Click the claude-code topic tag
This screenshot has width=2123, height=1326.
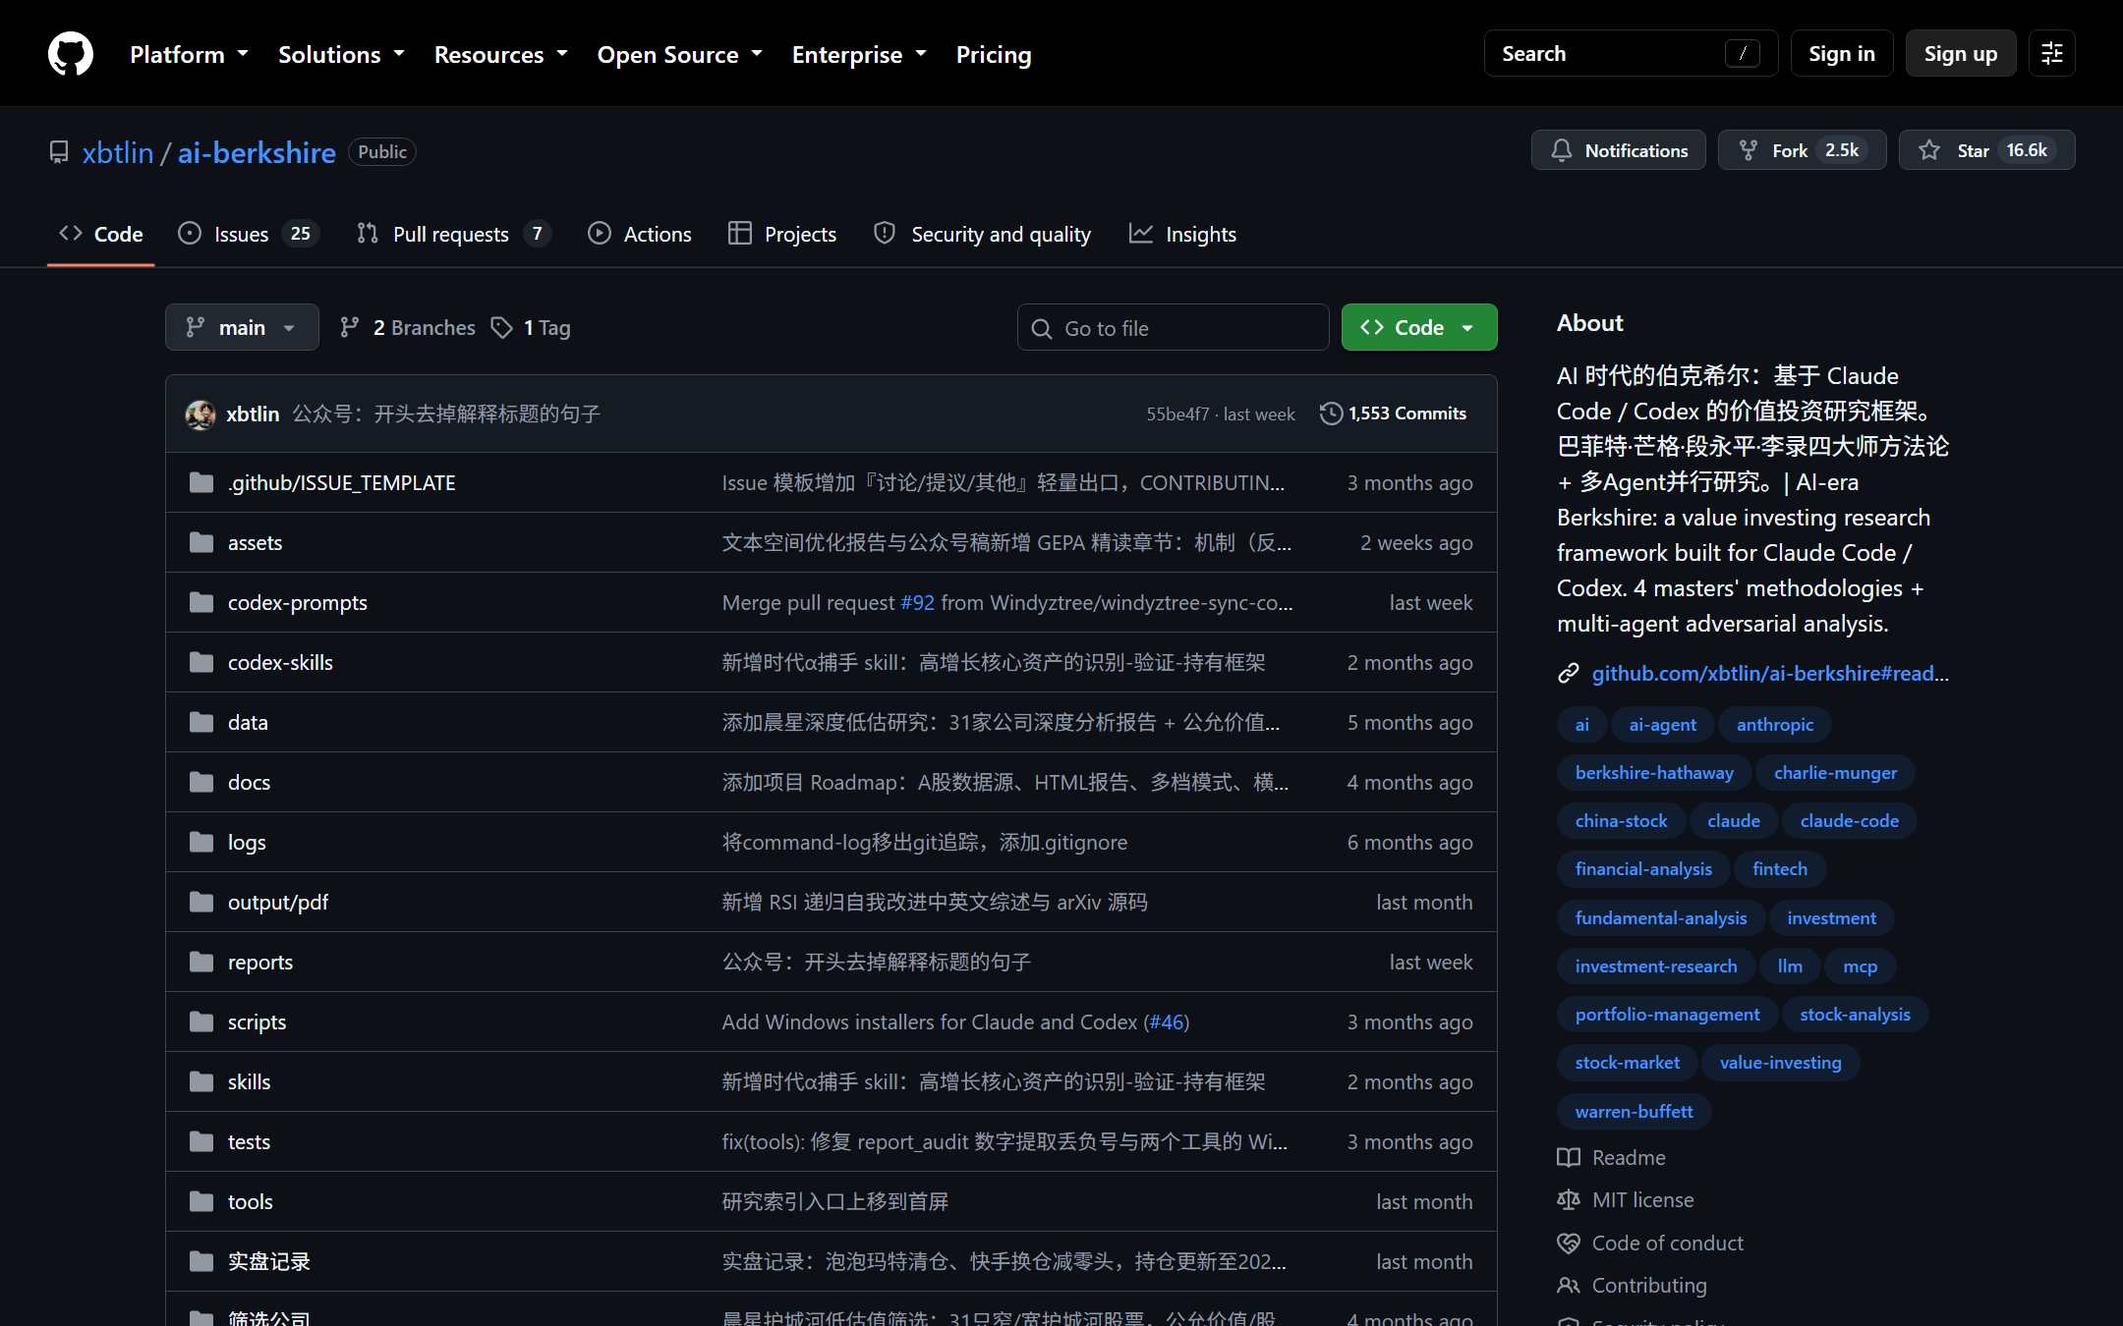[x=1849, y=820]
